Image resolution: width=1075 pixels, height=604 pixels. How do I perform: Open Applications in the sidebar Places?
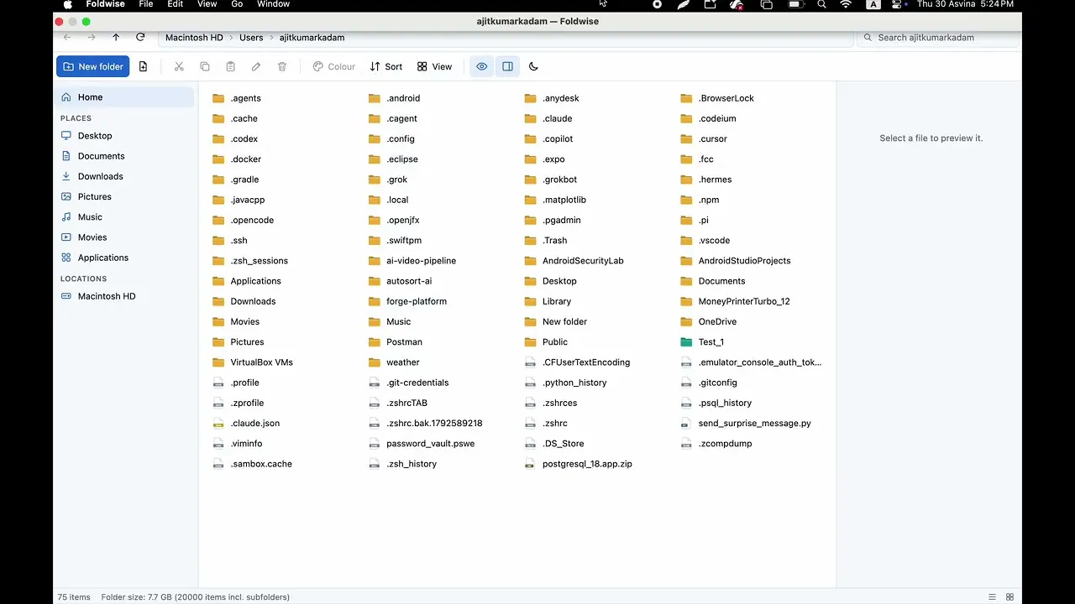click(124, 258)
